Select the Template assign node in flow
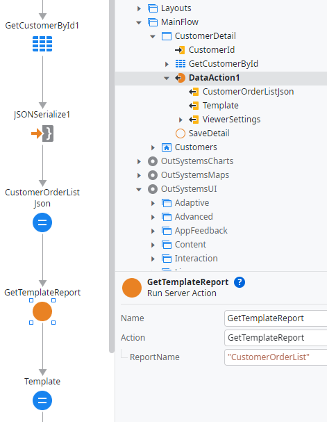This screenshot has width=327, height=422. [x=42, y=400]
